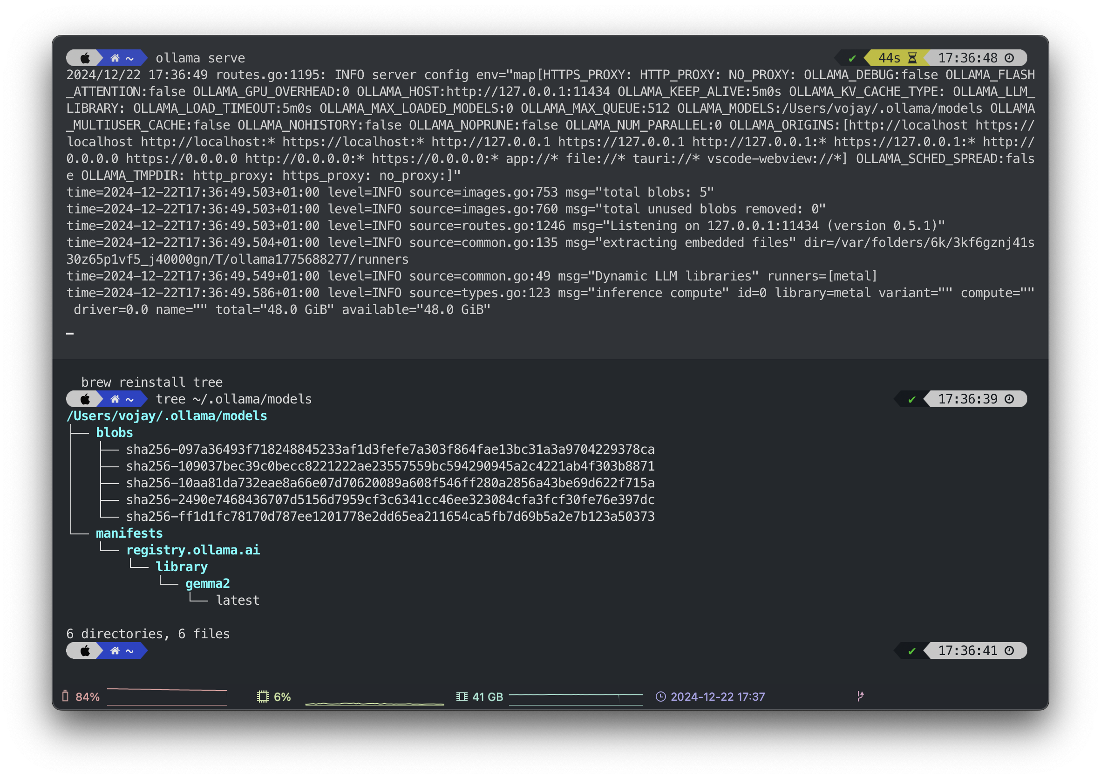
Task: Click the CPU chip icon showing 6%
Action: point(263,697)
